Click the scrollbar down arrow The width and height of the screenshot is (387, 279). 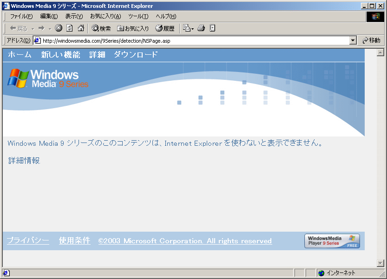(380, 263)
